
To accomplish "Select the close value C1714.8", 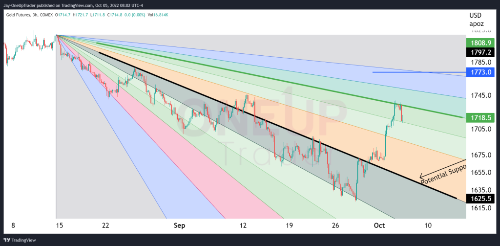I will [115, 15].
